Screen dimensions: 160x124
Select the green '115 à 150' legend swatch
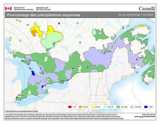click(117, 107)
